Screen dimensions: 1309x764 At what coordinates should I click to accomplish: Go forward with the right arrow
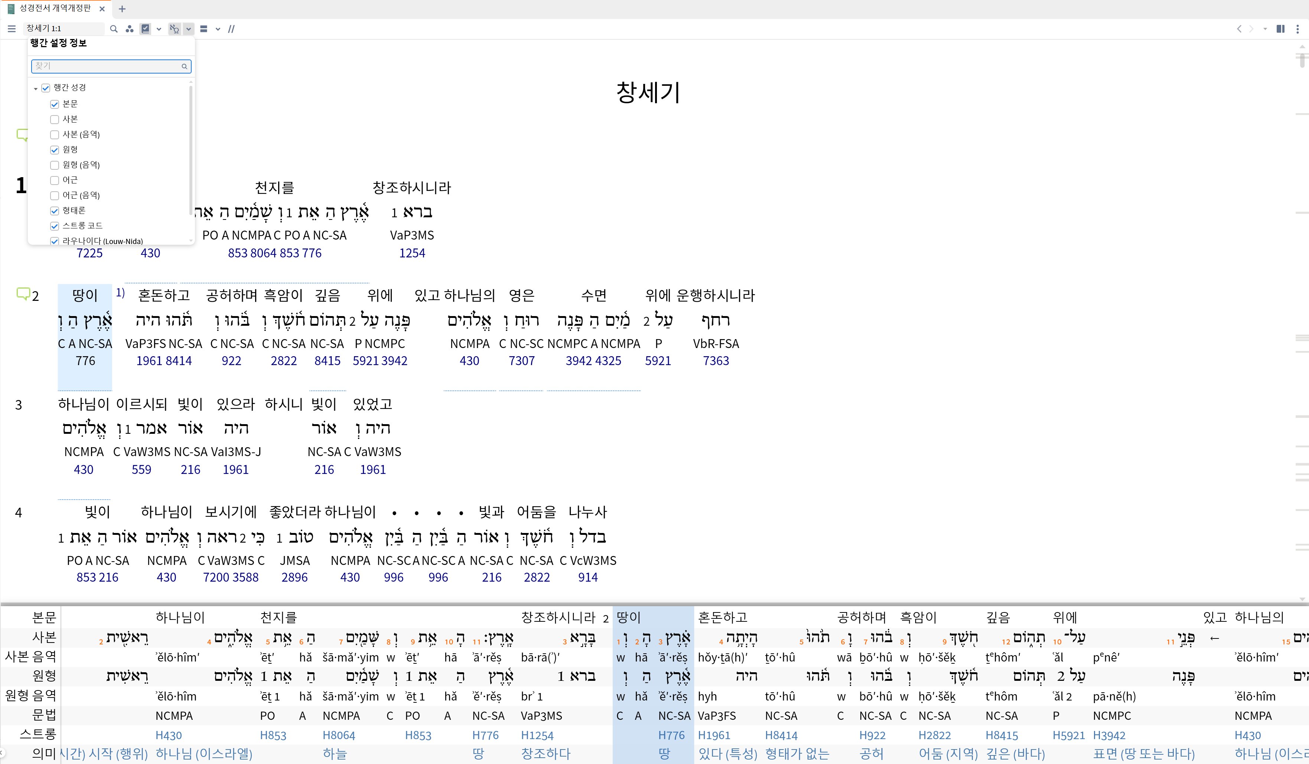tap(1251, 29)
